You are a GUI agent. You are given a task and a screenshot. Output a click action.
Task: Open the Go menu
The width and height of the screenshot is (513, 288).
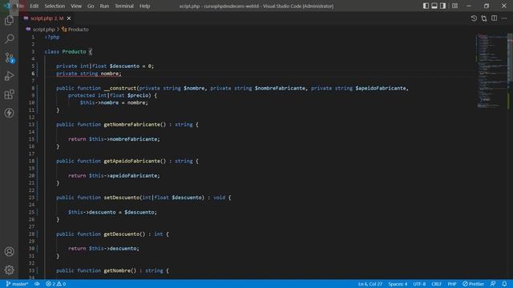click(x=91, y=6)
